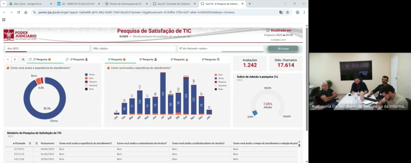Click the Poder Judiciário logo
Image resolution: width=411 pixels, height=163 pixels.
click(x=20, y=35)
